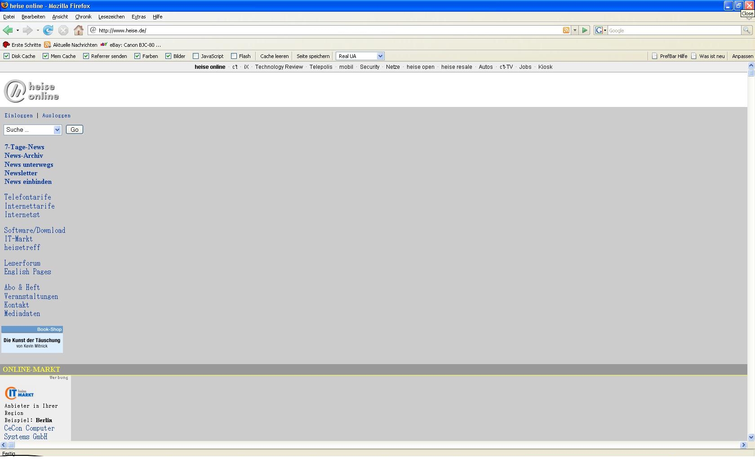Click the Go search button
The image size is (755, 472).
coord(75,129)
